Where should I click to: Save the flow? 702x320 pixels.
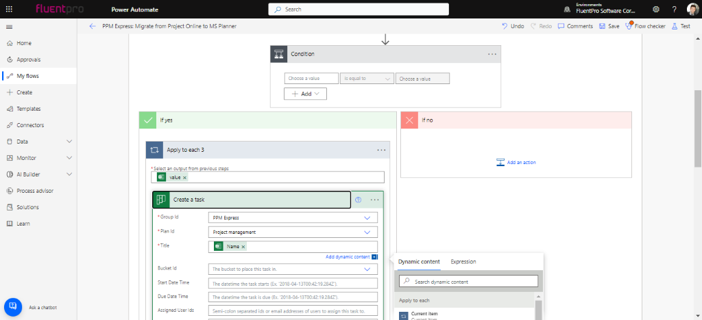(609, 27)
